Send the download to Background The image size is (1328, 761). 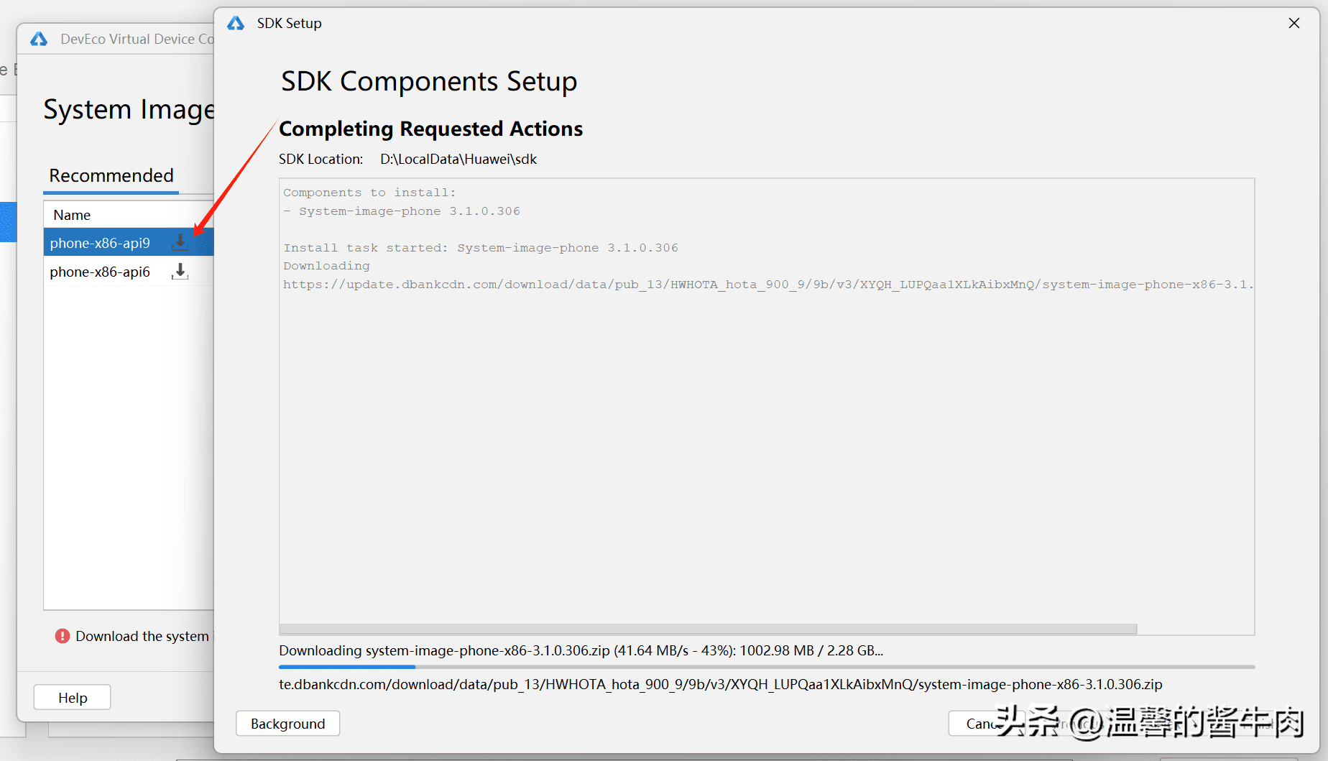[287, 724]
